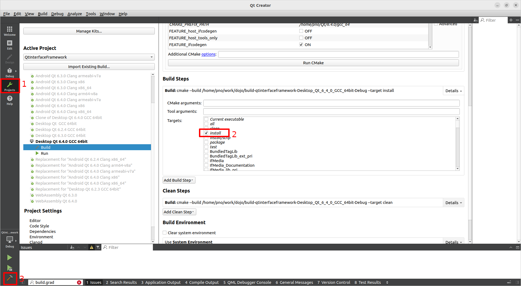Open the Analyze menu
The height and width of the screenshot is (286, 521).
point(75,14)
